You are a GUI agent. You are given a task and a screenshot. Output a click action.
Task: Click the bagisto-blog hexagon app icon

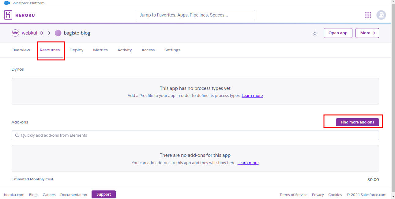[58, 33]
